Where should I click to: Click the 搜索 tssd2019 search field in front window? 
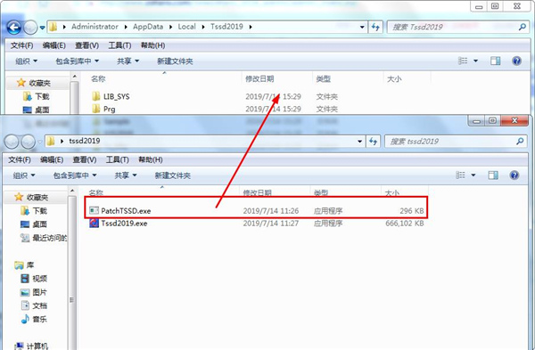[455, 141]
